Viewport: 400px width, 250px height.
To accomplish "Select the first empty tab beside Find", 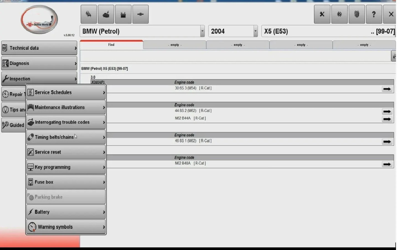I will [x=174, y=45].
